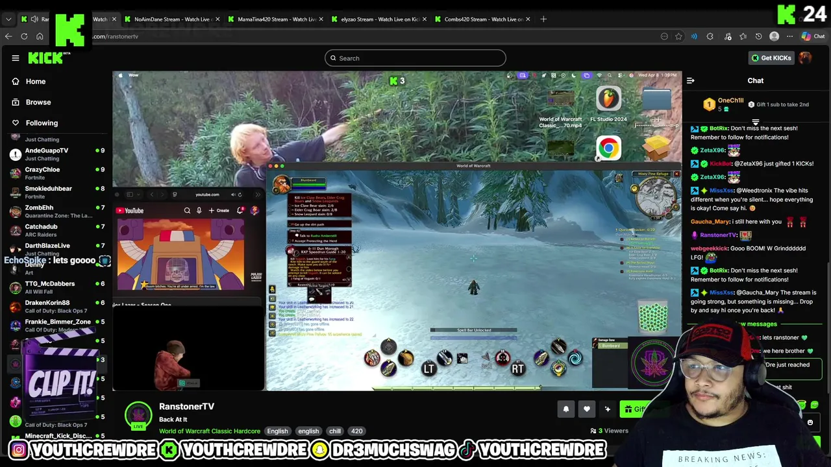831x467 pixels.
Task: Open TTG_McDabbers channel in sidebar
Action: [x=58, y=287]
